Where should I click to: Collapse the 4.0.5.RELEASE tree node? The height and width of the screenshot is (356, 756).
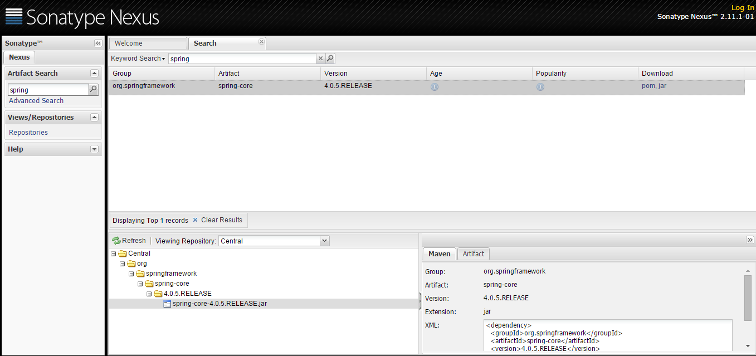click(149, 294)
